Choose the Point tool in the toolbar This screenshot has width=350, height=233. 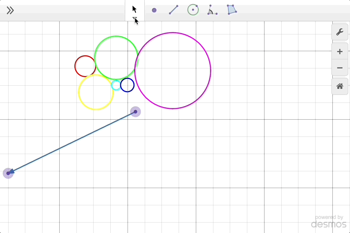[154, 10]
